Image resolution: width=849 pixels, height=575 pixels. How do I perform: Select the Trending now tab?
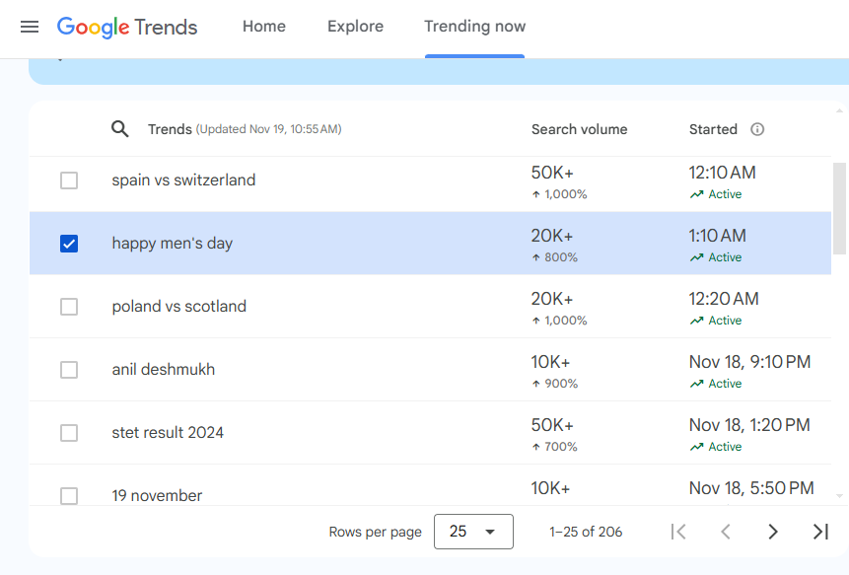coord(474,27)
